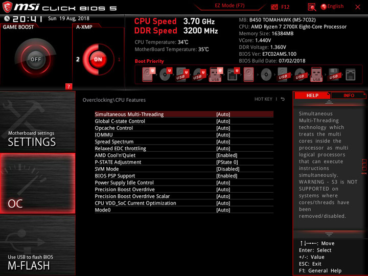Click the red globe language icon
Viewport: 368px width, 276px height.
click(x=324, y=7)
